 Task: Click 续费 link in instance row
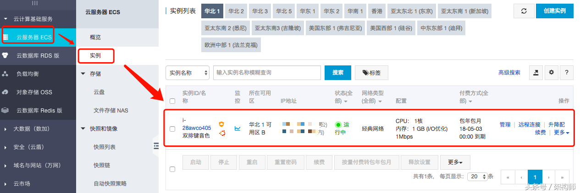[x=541, y=133]
